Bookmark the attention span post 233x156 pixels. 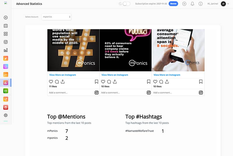201,82
